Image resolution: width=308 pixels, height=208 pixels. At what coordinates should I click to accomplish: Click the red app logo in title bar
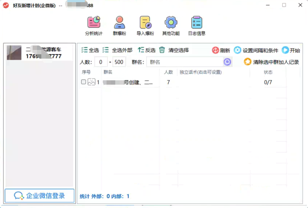click(6, 5)
